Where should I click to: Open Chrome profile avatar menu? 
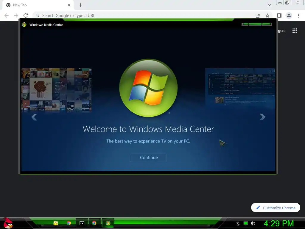[x=289, y=16]
